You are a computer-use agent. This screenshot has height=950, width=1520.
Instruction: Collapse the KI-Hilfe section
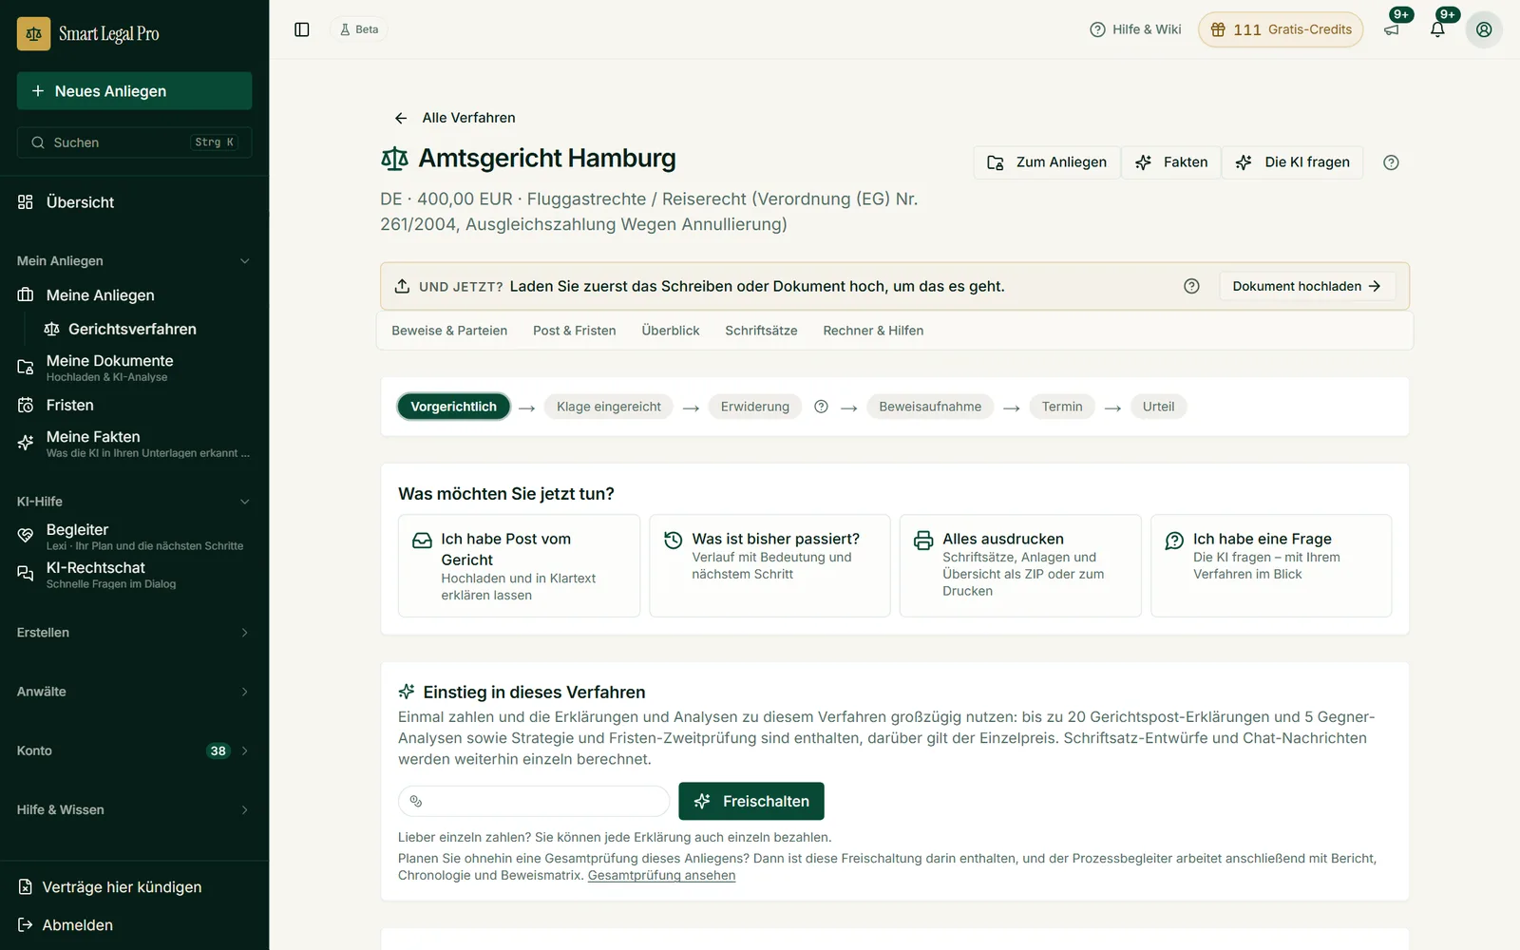point(134,502)
